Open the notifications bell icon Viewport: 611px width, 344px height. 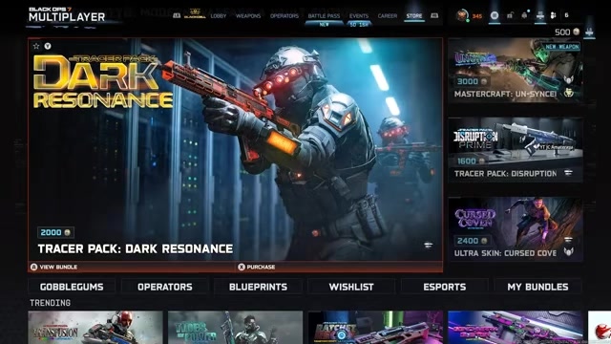(x=524, y=15)
